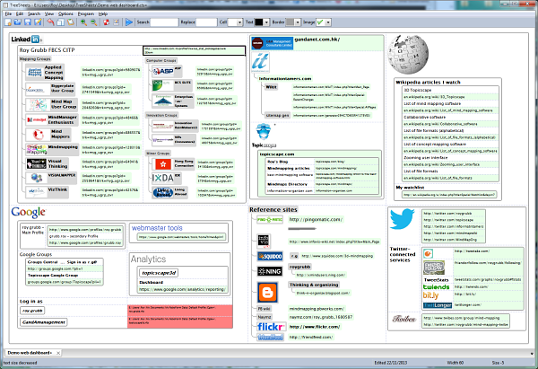
Task: Click the LinkedIn logo
Action: pos(26,40)
